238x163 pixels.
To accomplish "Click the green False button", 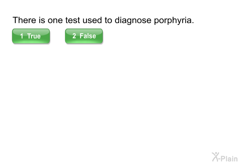I will tap(84, 36).
